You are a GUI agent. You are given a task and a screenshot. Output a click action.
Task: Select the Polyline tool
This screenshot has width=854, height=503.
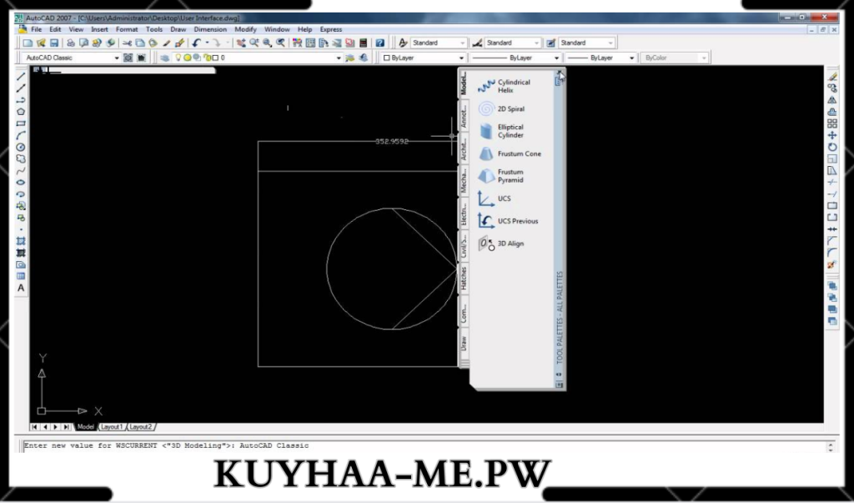[x=21, y=100]
